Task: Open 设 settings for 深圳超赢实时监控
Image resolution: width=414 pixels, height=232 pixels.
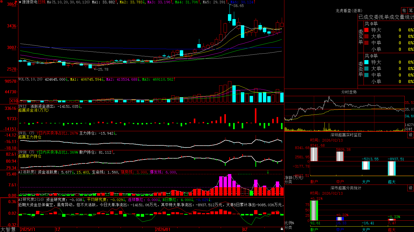Action: pyautogui.click(x=411, y=135)
